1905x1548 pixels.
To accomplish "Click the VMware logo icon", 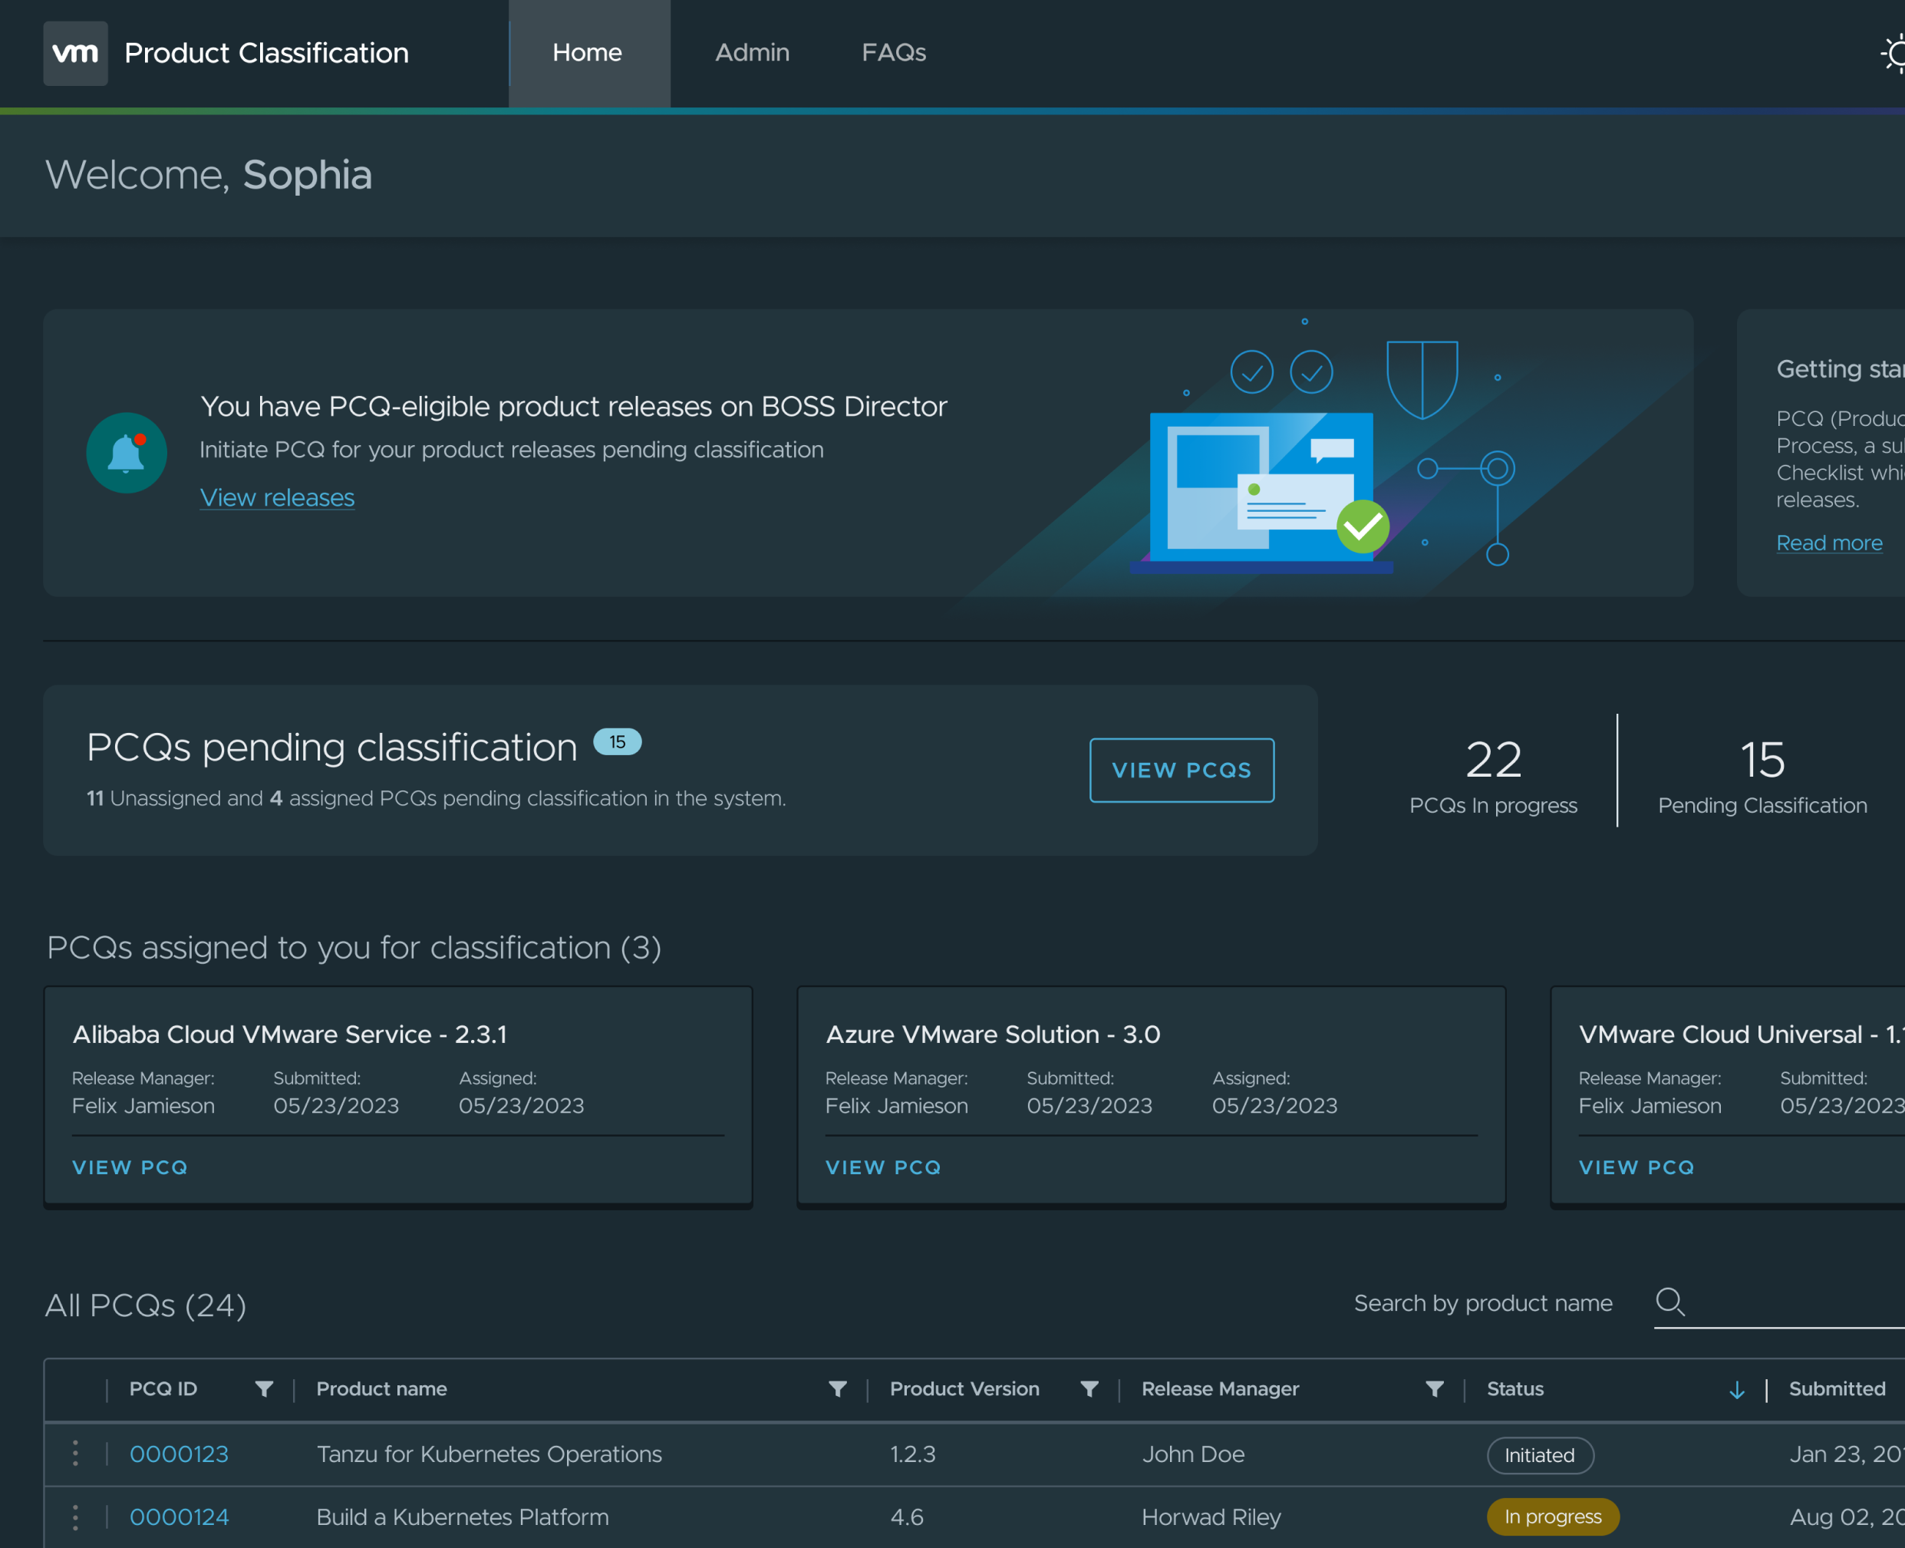I will click(75, 53).
